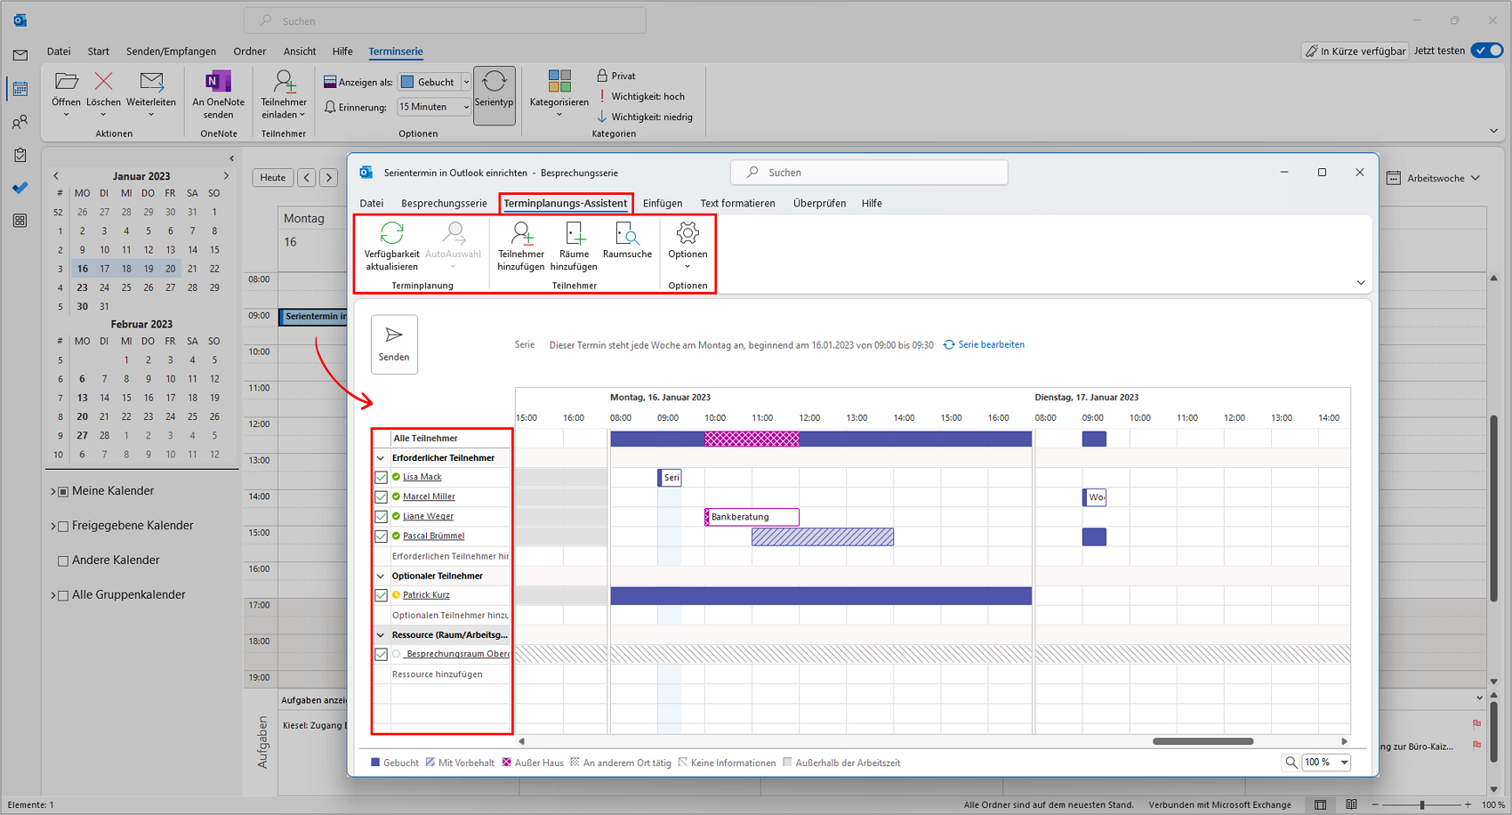Click horizontal scrollbar of scheduling grid
1512x815 pixels.
[x=1202, y=741]
